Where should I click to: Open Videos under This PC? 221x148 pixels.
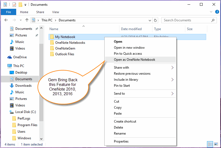pos(17,105)
